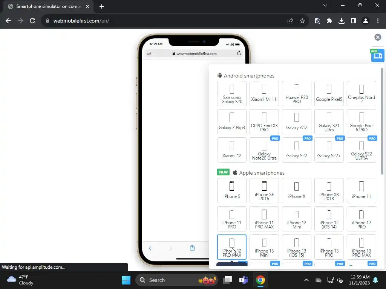Viewport: 386px width, 289px height.
Task: Open the tab search dropdown chevron
Action: [325, 5]
